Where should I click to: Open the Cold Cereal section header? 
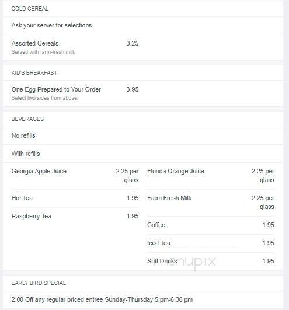(x=30, y=9)
